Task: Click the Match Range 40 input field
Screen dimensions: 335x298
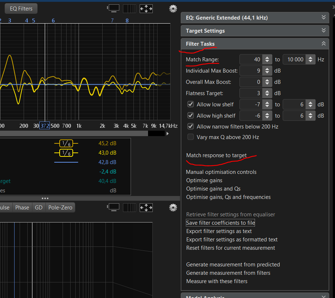Action: 251,60
